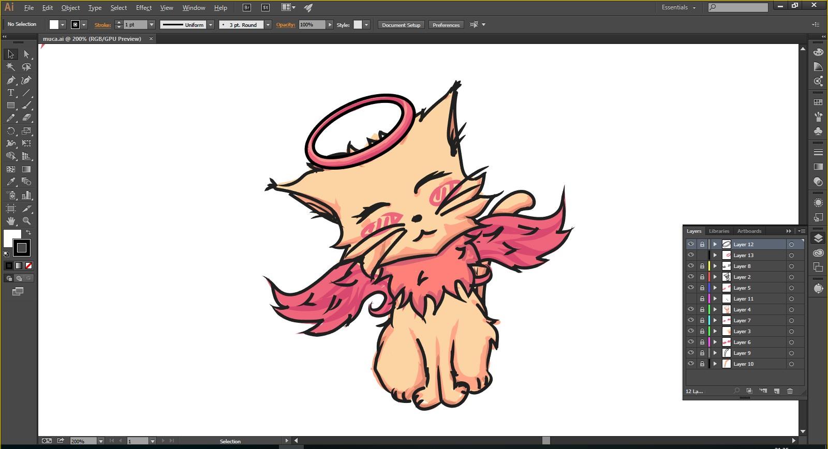828x449 pixels.
Task: Select the Free Transform tool
Action: (26, 143)
